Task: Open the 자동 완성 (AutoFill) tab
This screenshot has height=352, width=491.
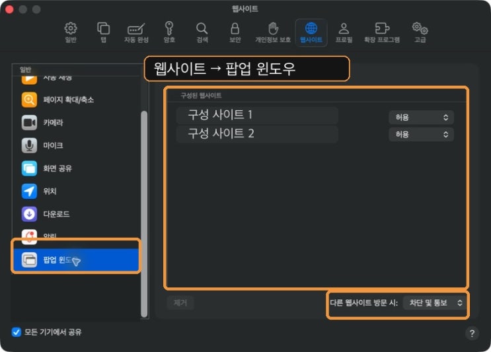Action: 136,32
